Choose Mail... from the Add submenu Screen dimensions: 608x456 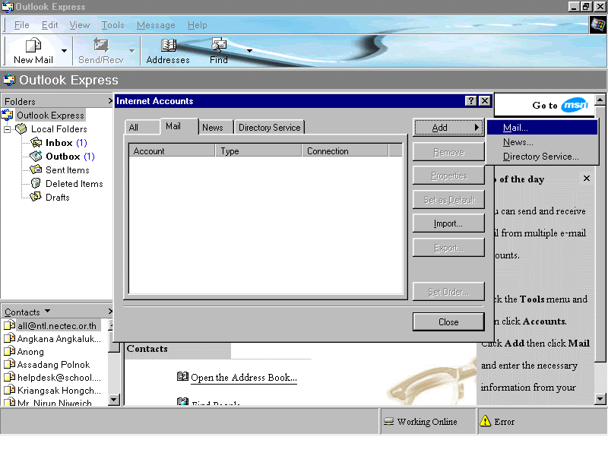pos(542,128)
